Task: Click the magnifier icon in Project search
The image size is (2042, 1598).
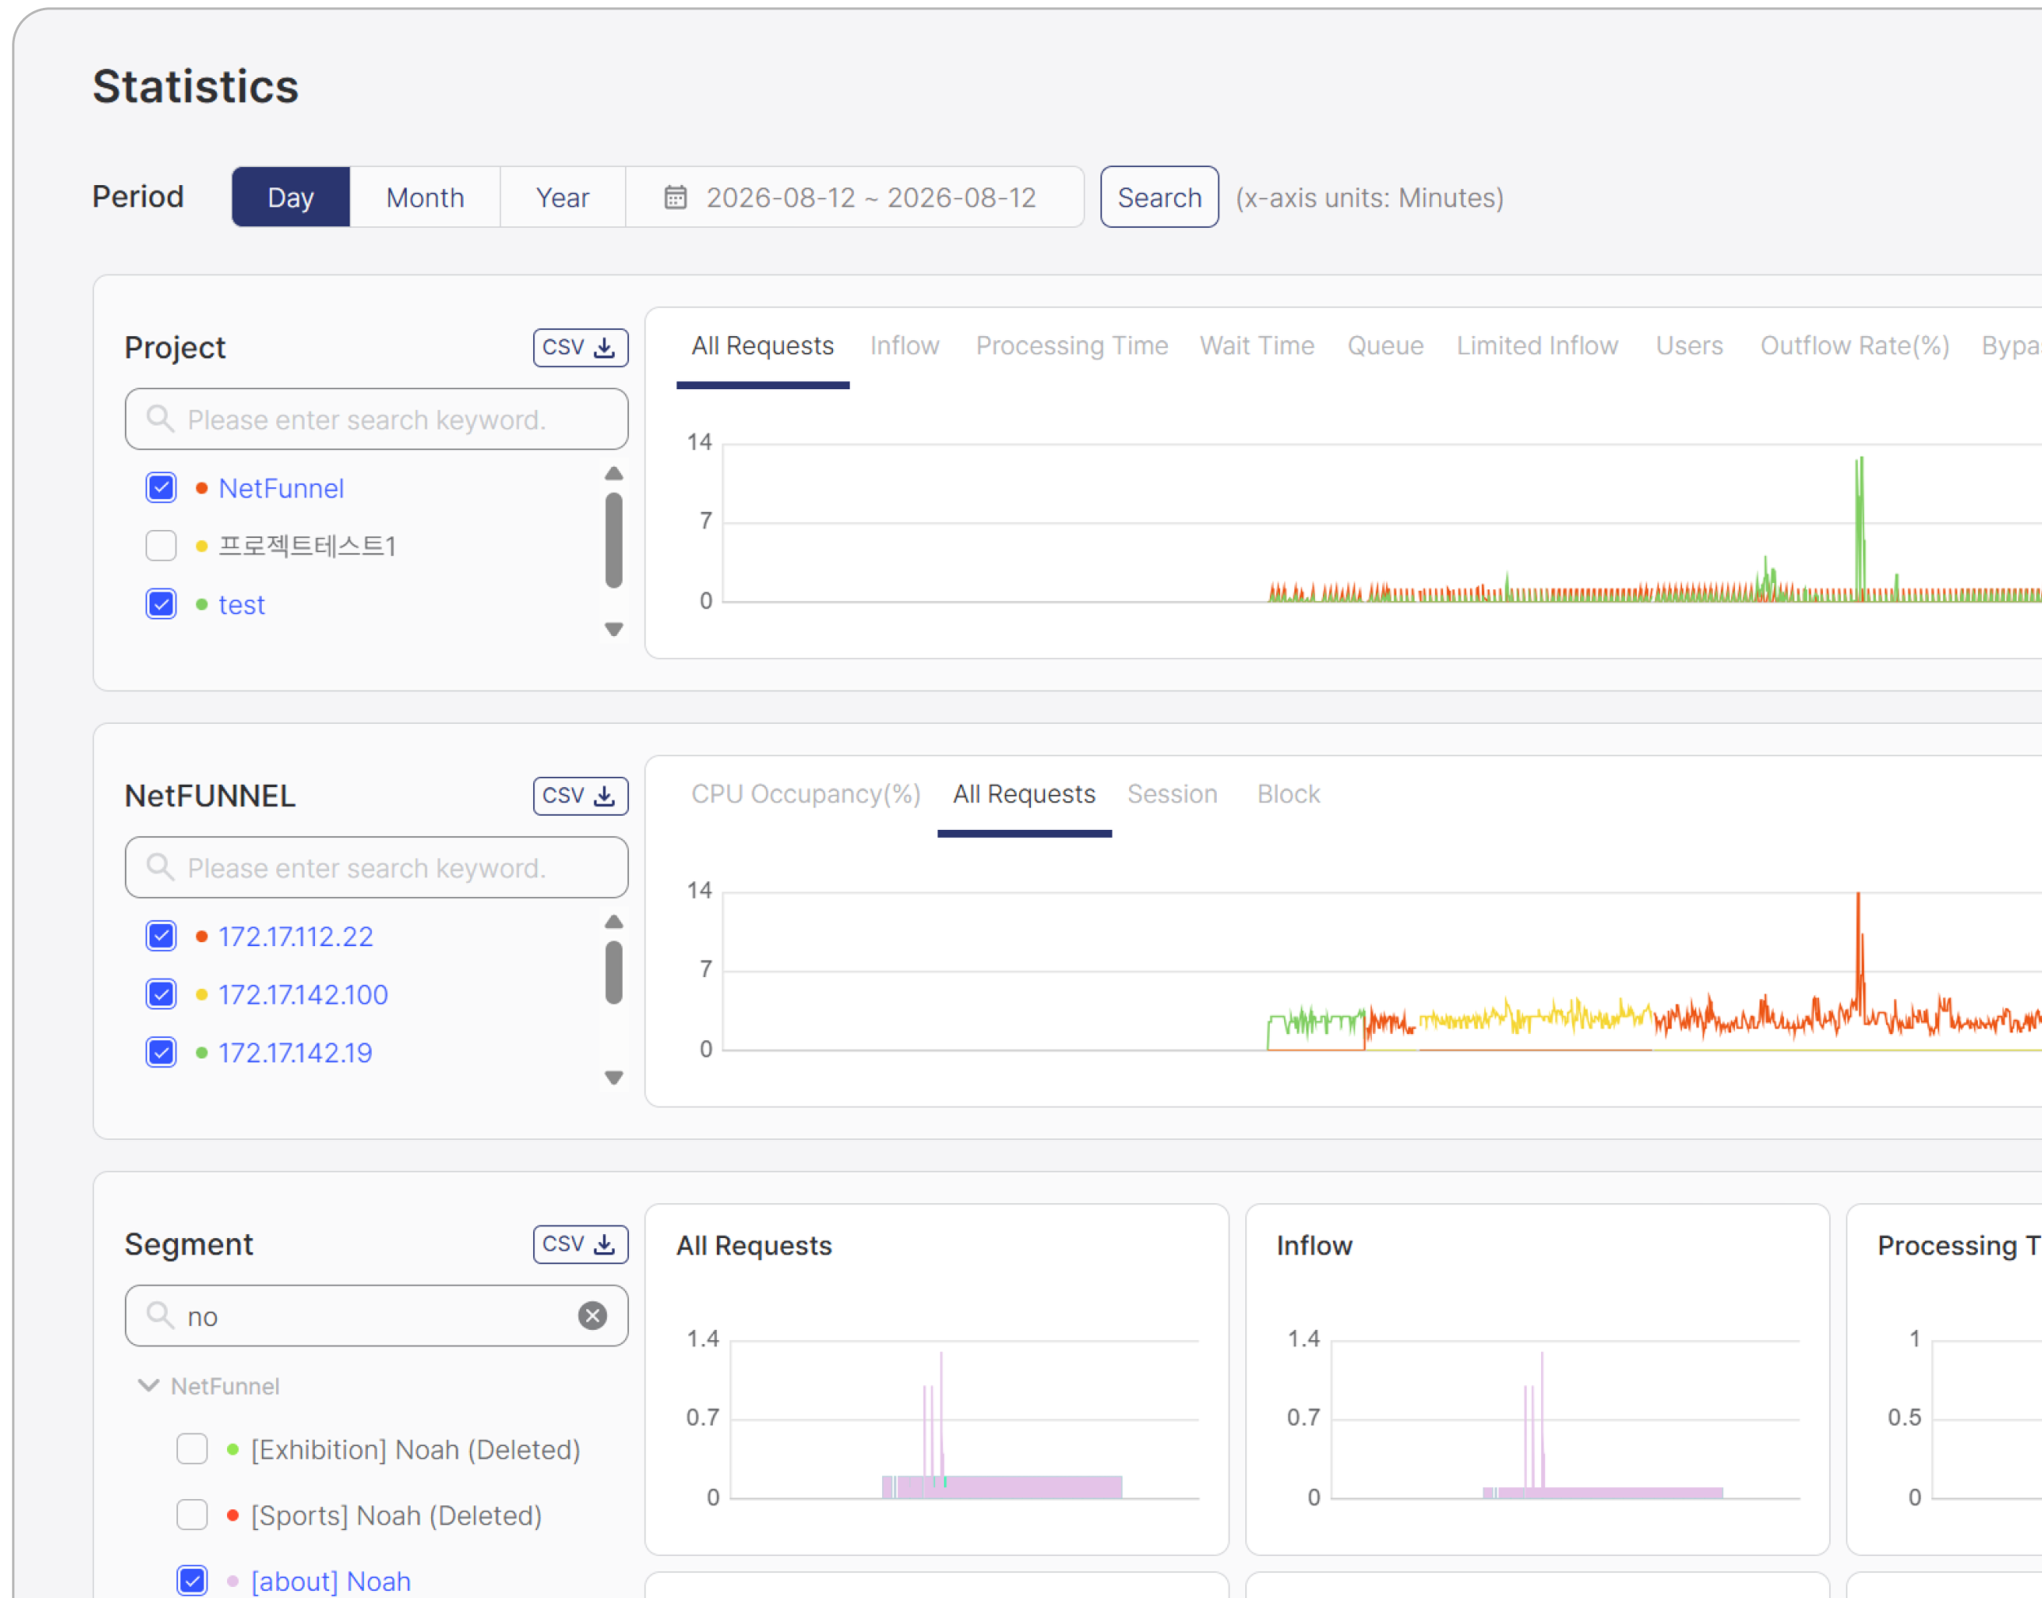Action: tap(160, 418)
